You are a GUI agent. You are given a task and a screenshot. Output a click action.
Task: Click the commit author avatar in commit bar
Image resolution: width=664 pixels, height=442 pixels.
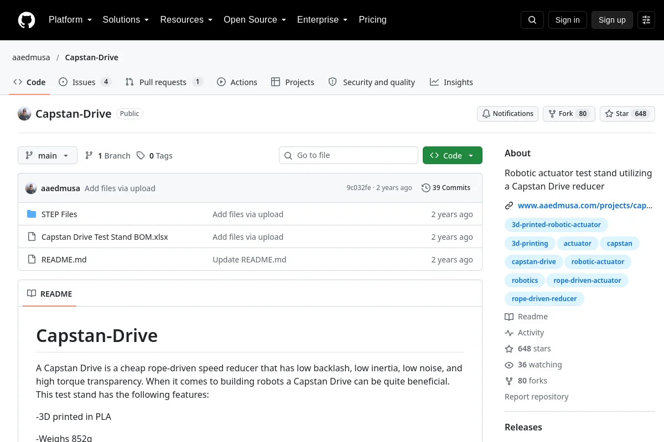tap(31, 188)
